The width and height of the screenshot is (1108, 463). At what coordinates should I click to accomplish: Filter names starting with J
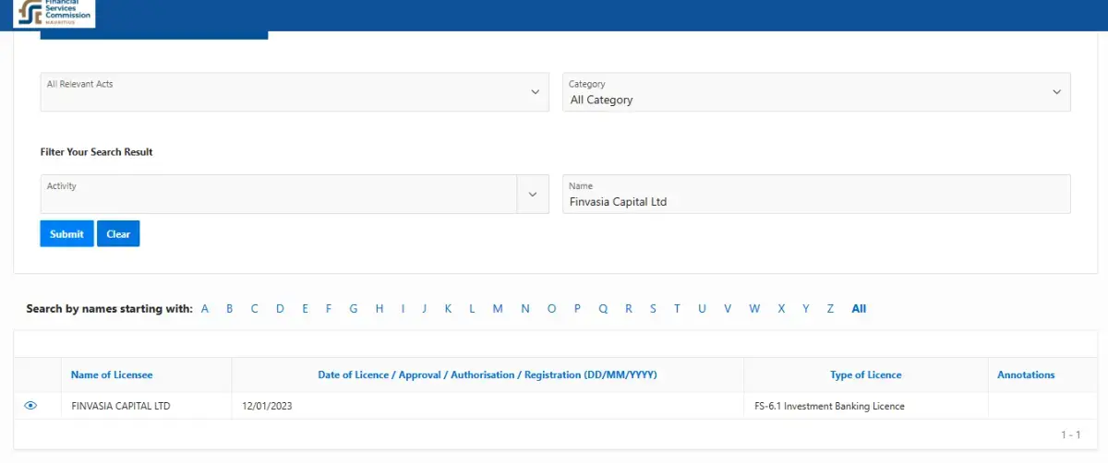tap(425, 309)
